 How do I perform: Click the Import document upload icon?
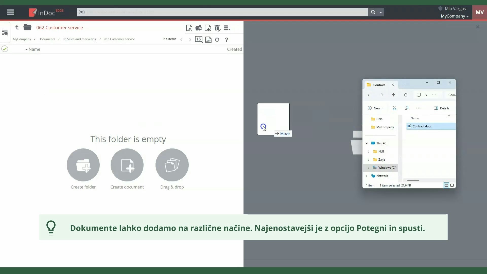point(189,28)
